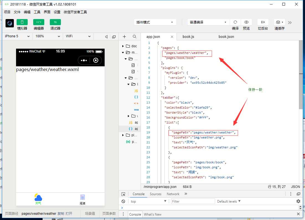Image resolution: width=305 pixels, height=220 pixels.
Task: Expand more toolbar items with double chevron
Action: (x=290, y=22)
